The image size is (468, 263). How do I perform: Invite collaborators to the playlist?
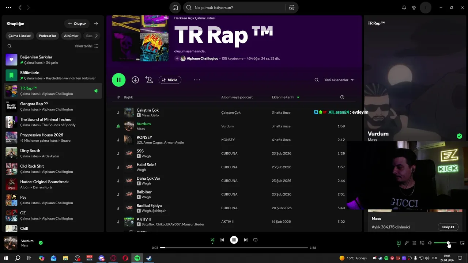(149, 80)
